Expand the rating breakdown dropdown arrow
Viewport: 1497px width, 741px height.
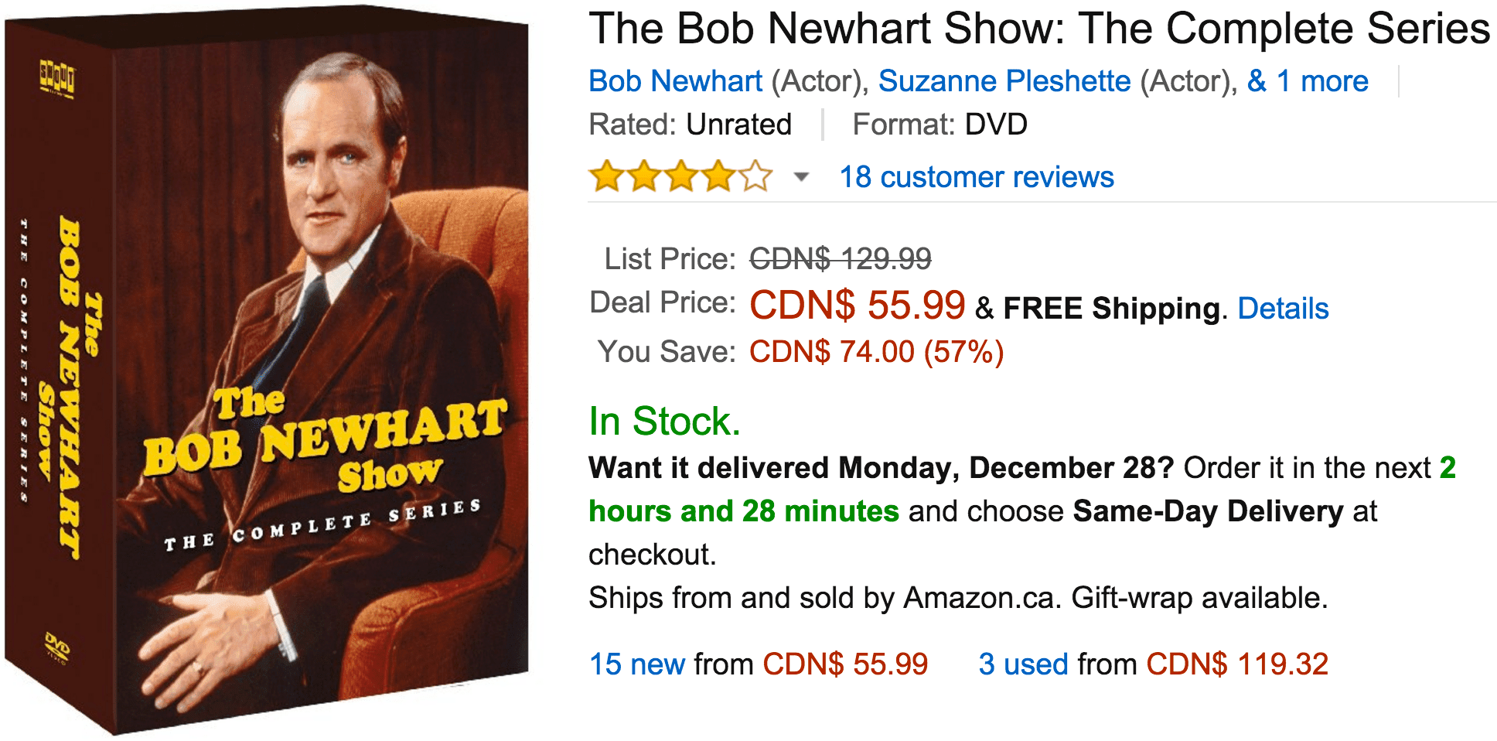point(802,177)
